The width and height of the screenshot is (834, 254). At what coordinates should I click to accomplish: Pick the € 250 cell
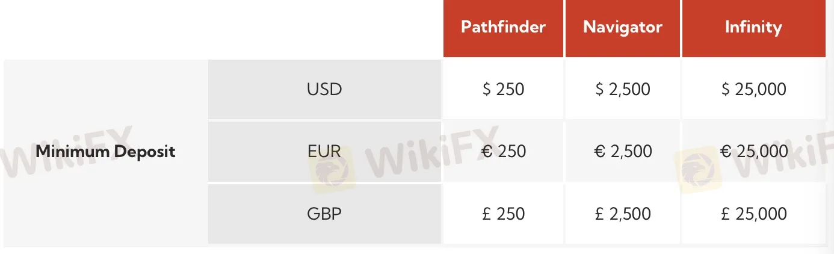pos(503,151)
